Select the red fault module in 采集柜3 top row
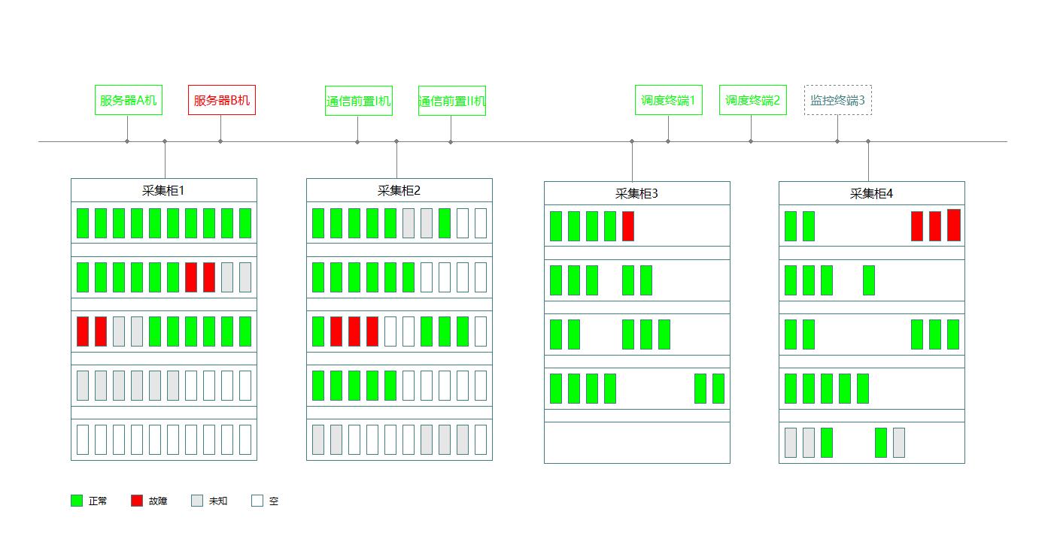This screenshot has width=1054, height=557. 628,226
